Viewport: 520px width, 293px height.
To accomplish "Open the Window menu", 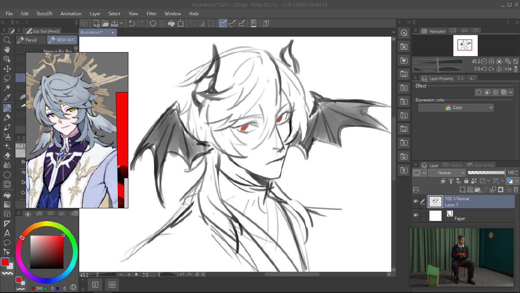I will (173, 13).
